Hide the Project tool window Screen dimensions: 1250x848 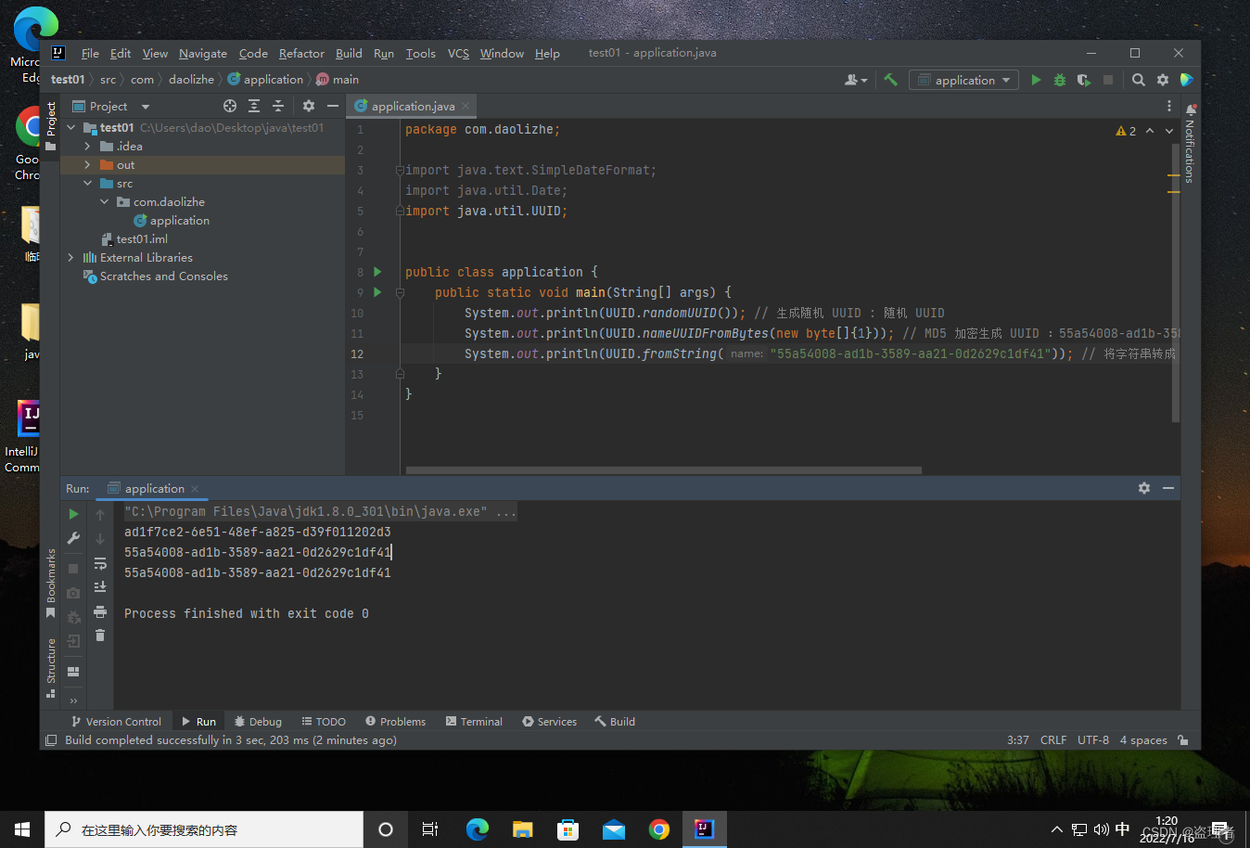(333, 106)
